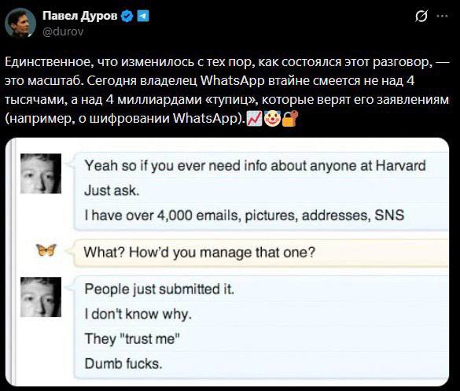Click the "What? How'd you manage that one?" bubble
This screenshot has width=460, height=391.
pos(261,253)
